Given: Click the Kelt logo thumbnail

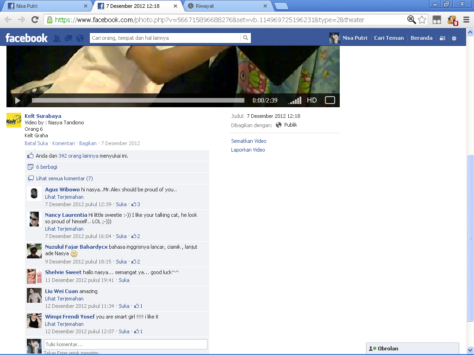Looking at the screenshot, I should [14, 121].
